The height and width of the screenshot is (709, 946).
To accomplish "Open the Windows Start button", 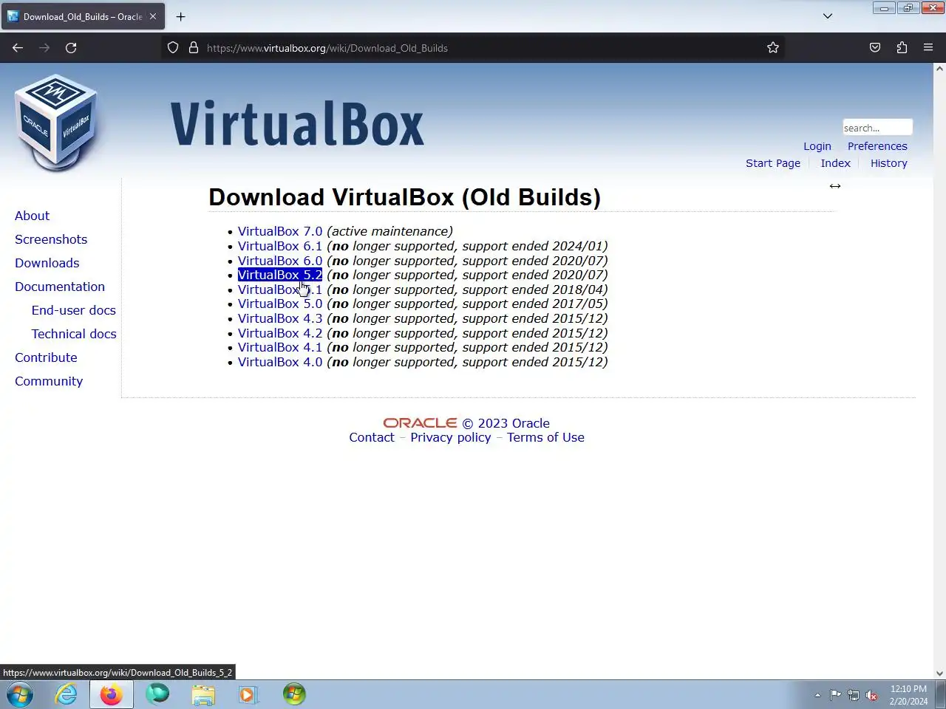I will [20, 694].
